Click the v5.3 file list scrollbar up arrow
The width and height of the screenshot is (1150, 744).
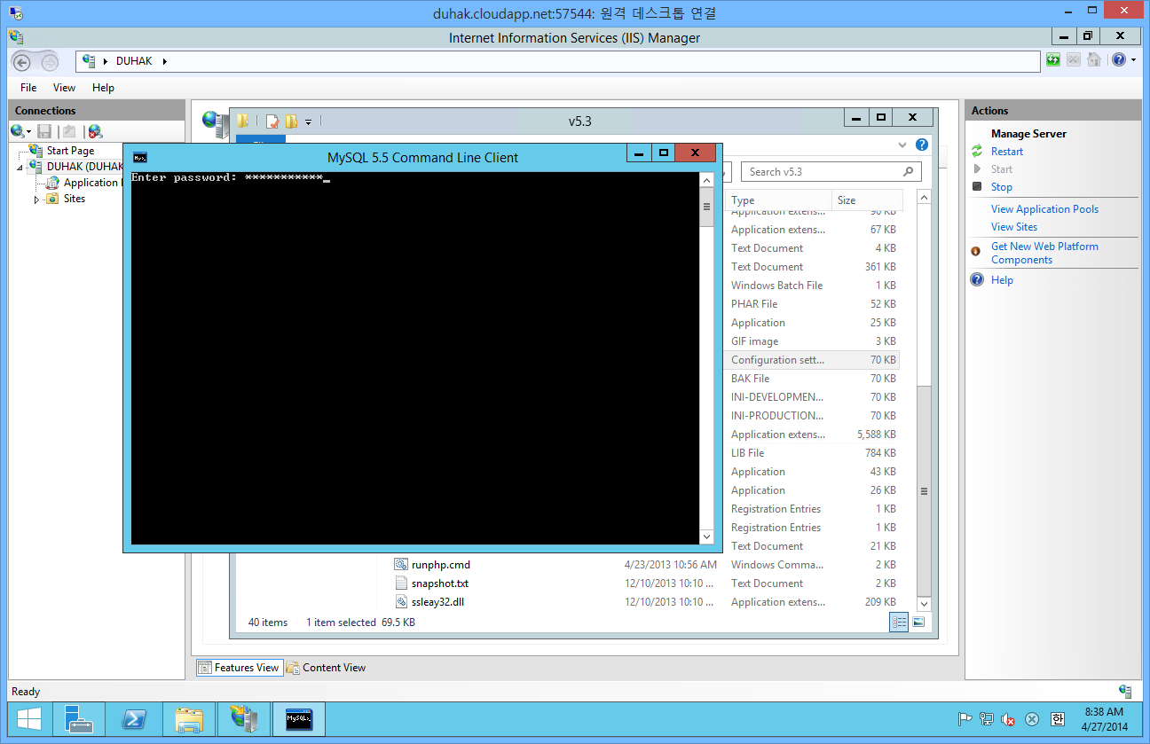924,198
